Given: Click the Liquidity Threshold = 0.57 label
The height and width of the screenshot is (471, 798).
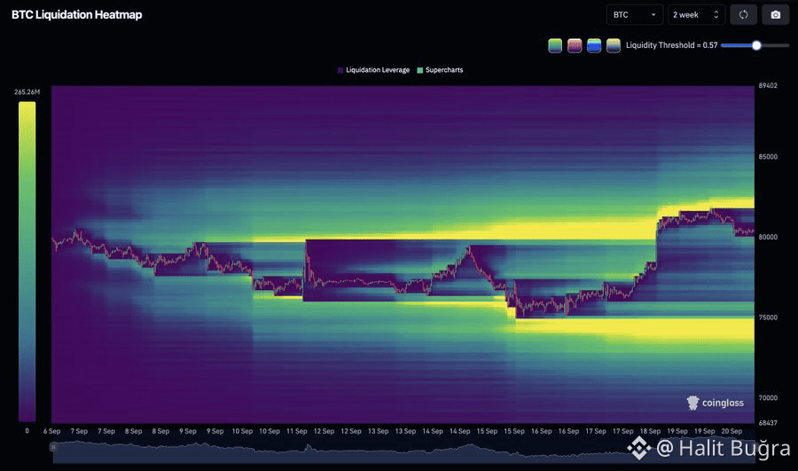Looking at the screenshot, I should 671,45.
